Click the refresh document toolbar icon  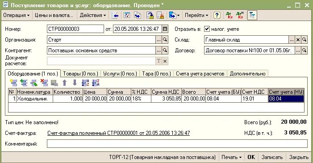(127, 15)
